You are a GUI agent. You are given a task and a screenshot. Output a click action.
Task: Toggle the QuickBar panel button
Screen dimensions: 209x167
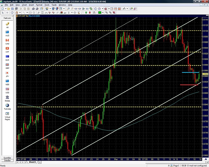(7, 158)
